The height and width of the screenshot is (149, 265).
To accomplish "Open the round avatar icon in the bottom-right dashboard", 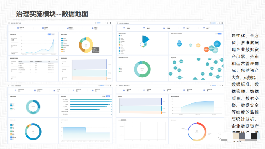I will pos(223,85).
